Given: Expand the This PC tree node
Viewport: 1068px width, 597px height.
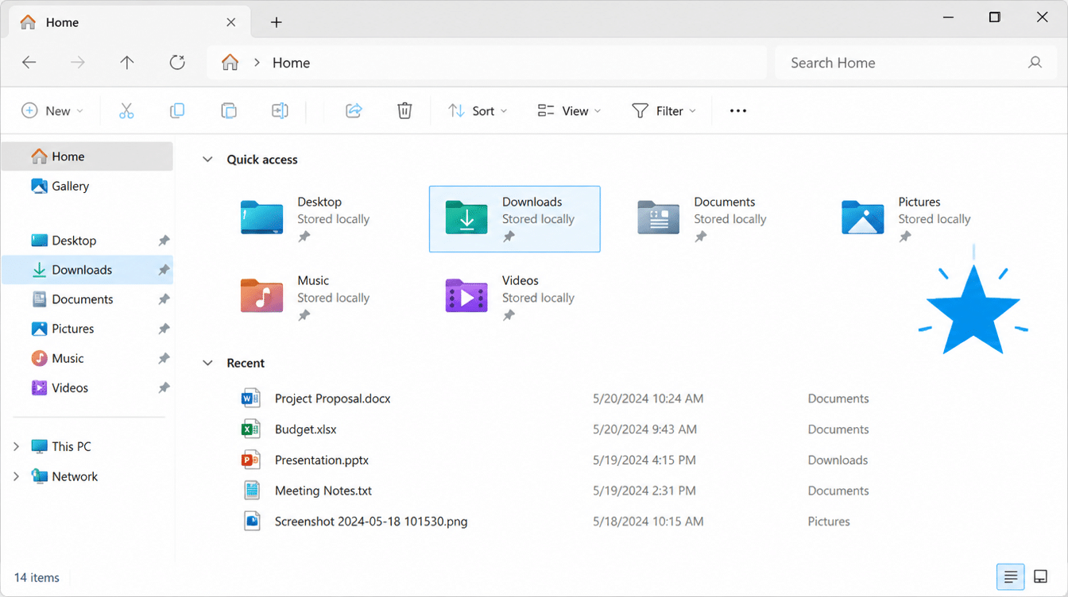Looking at the screenshot, I should pos(16,447).
